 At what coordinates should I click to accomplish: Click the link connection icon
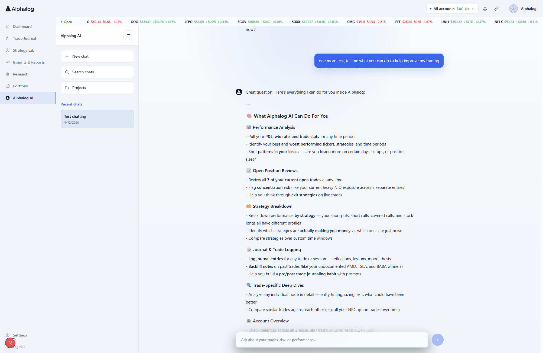click(496, 9)
